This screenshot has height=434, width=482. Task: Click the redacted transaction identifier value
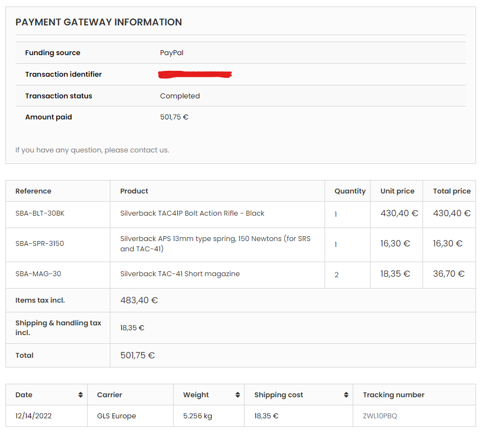point(195,75)
